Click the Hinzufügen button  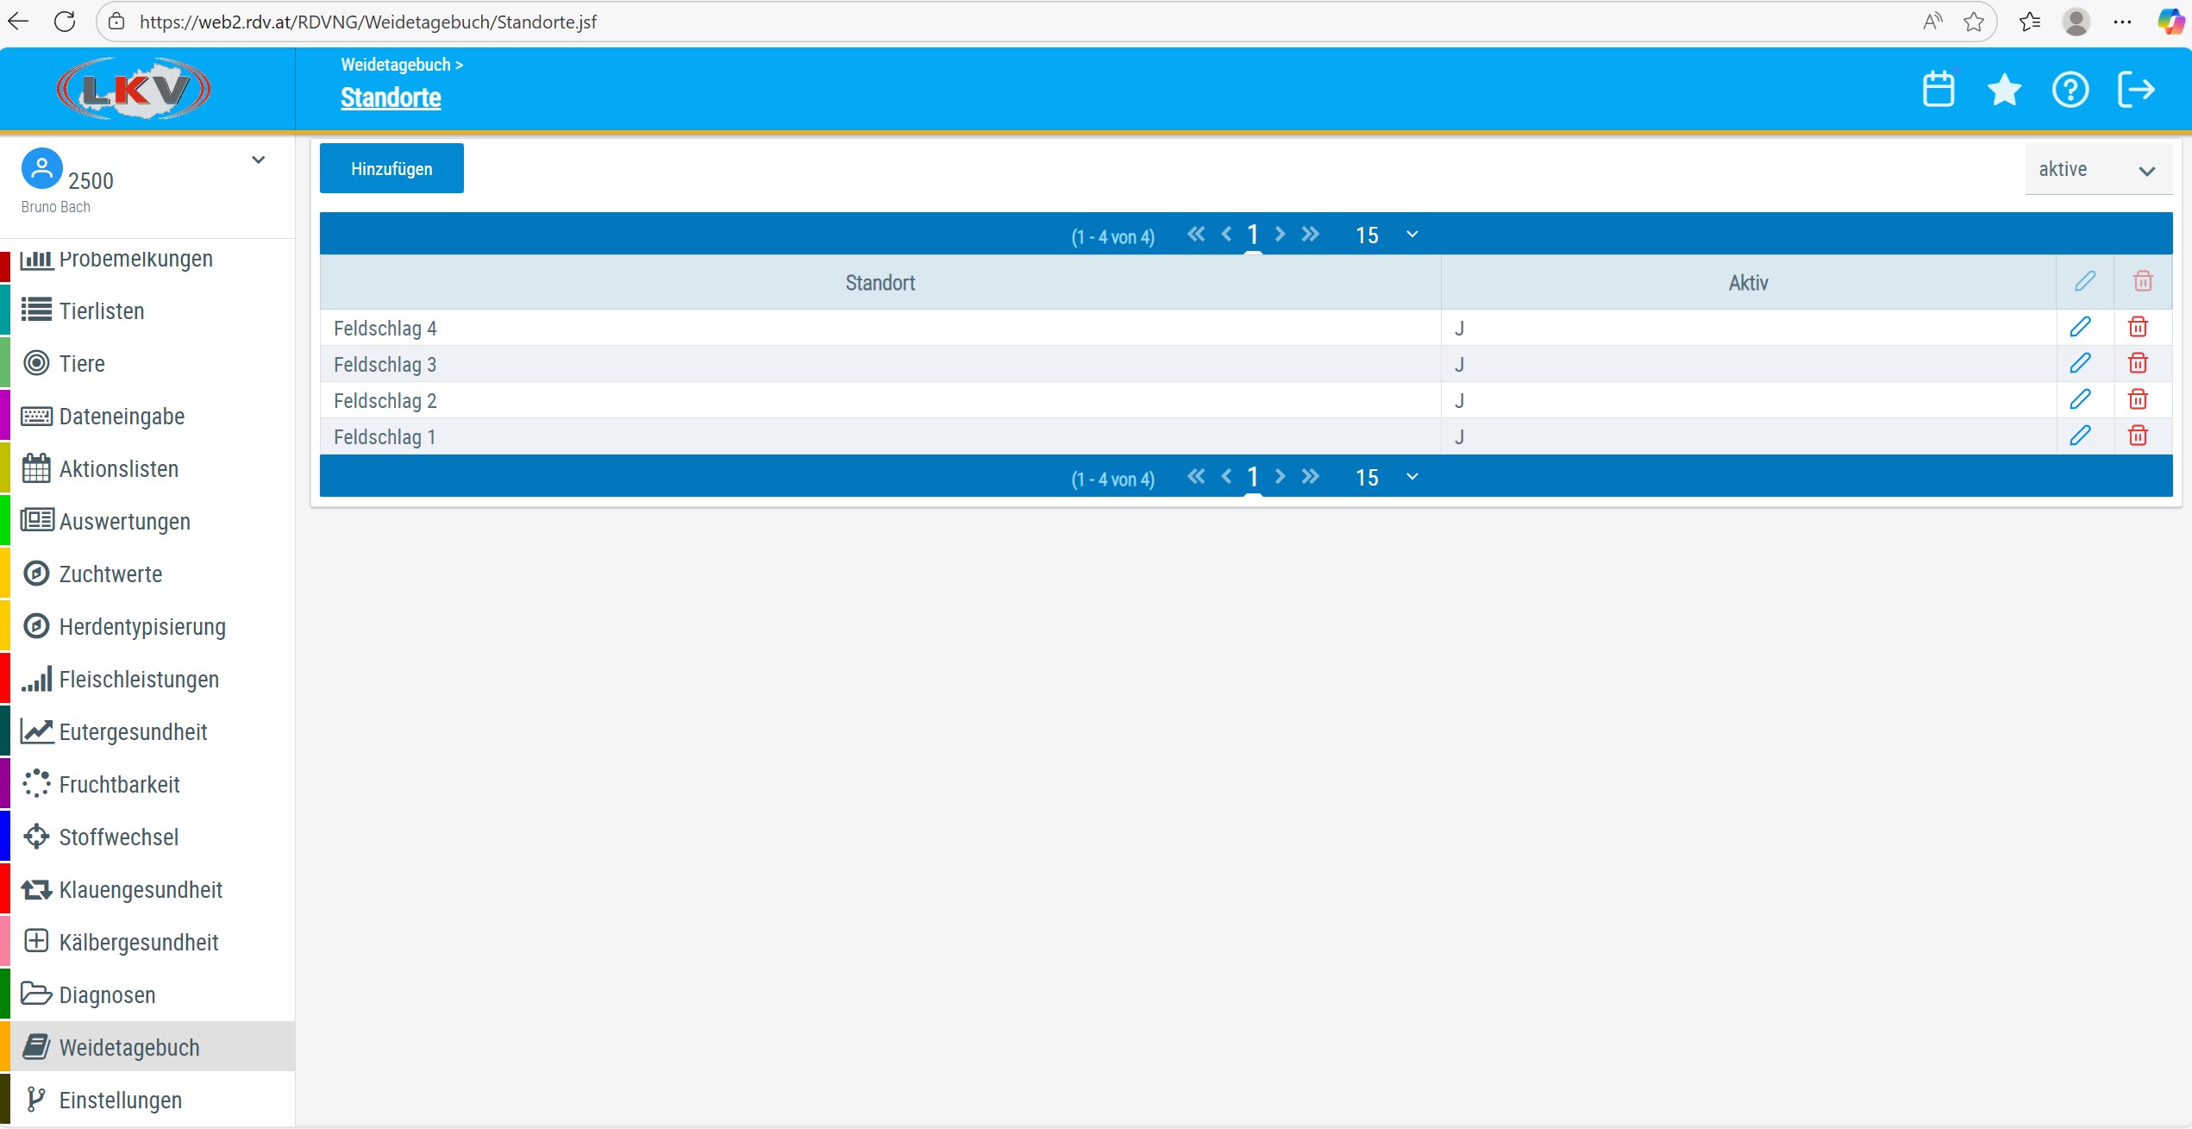point(391,169)
